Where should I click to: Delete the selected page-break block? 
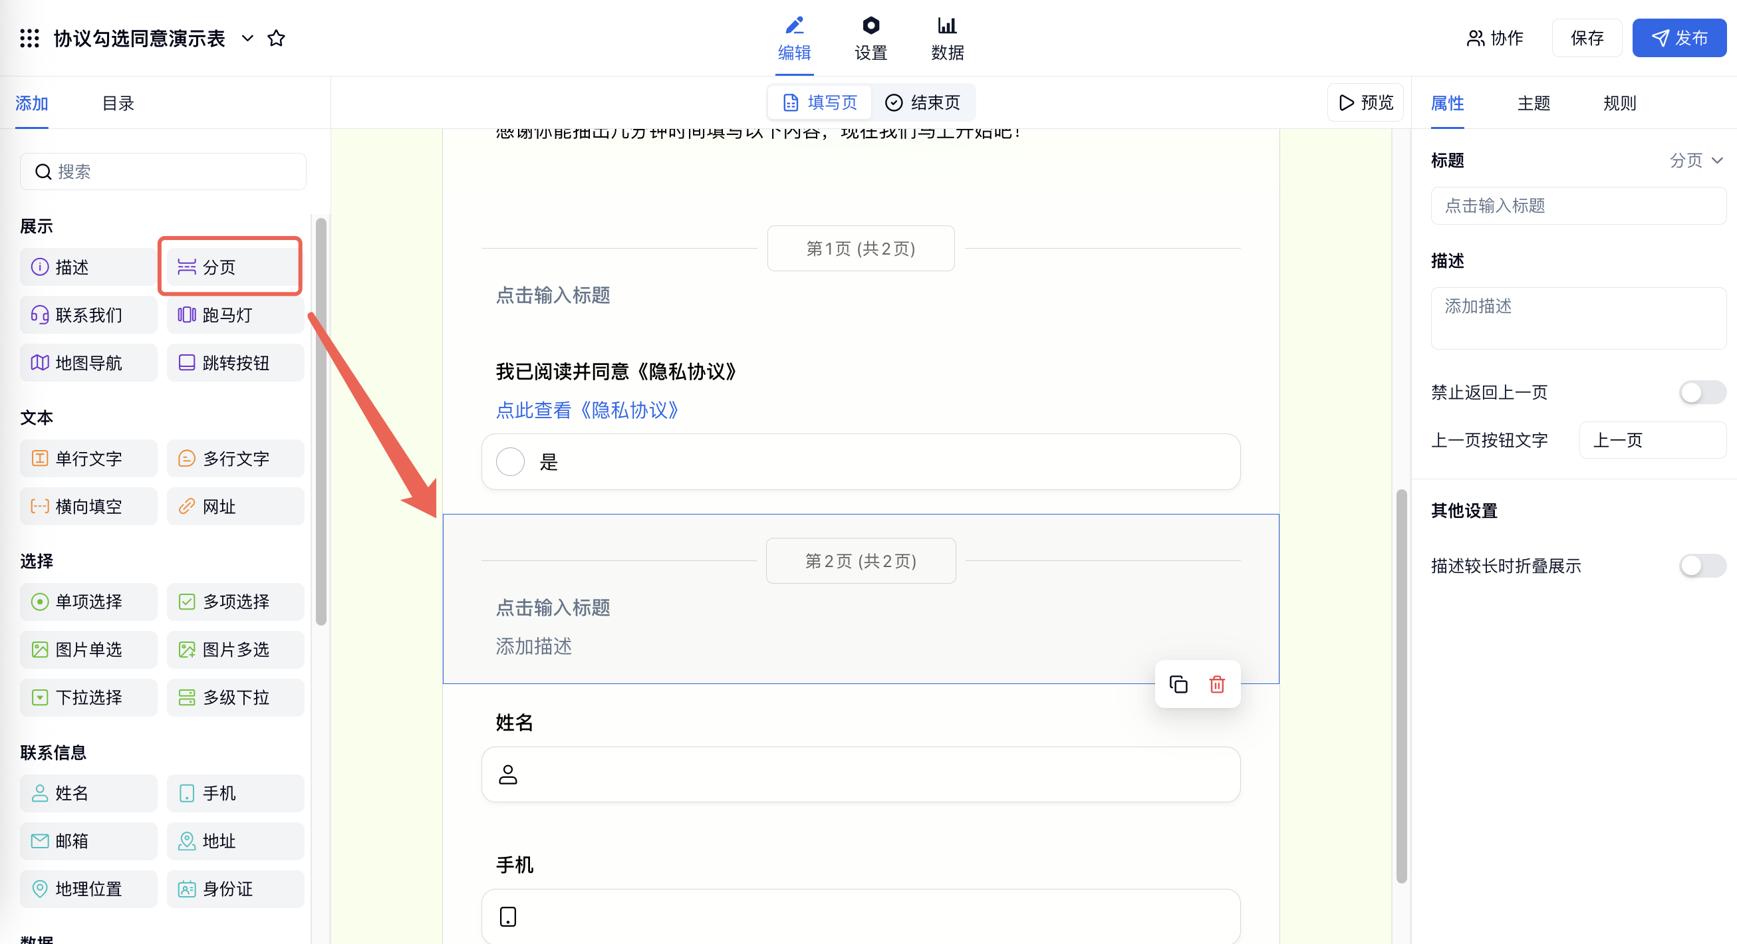click(x=1216, y=685)
